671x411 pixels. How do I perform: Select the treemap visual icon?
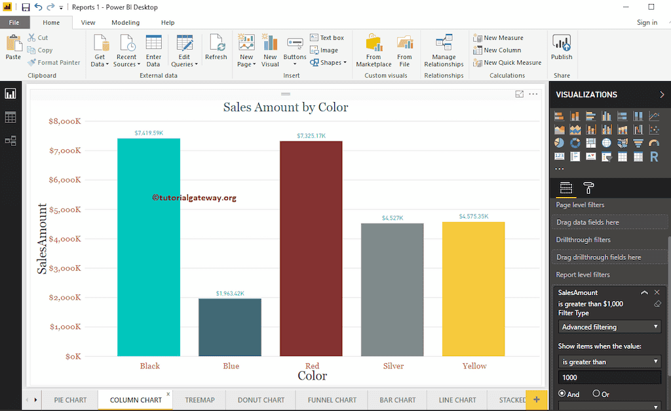click(x=590, y=143)
